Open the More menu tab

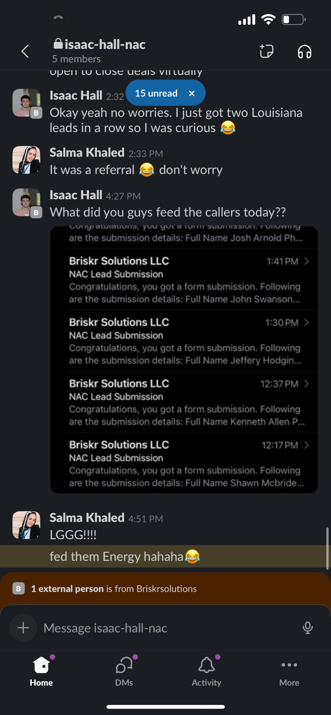click(x=289, y=671)
